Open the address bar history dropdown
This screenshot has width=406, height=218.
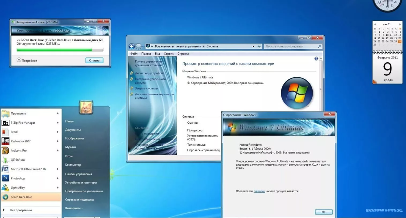click(x=253, y=46)
